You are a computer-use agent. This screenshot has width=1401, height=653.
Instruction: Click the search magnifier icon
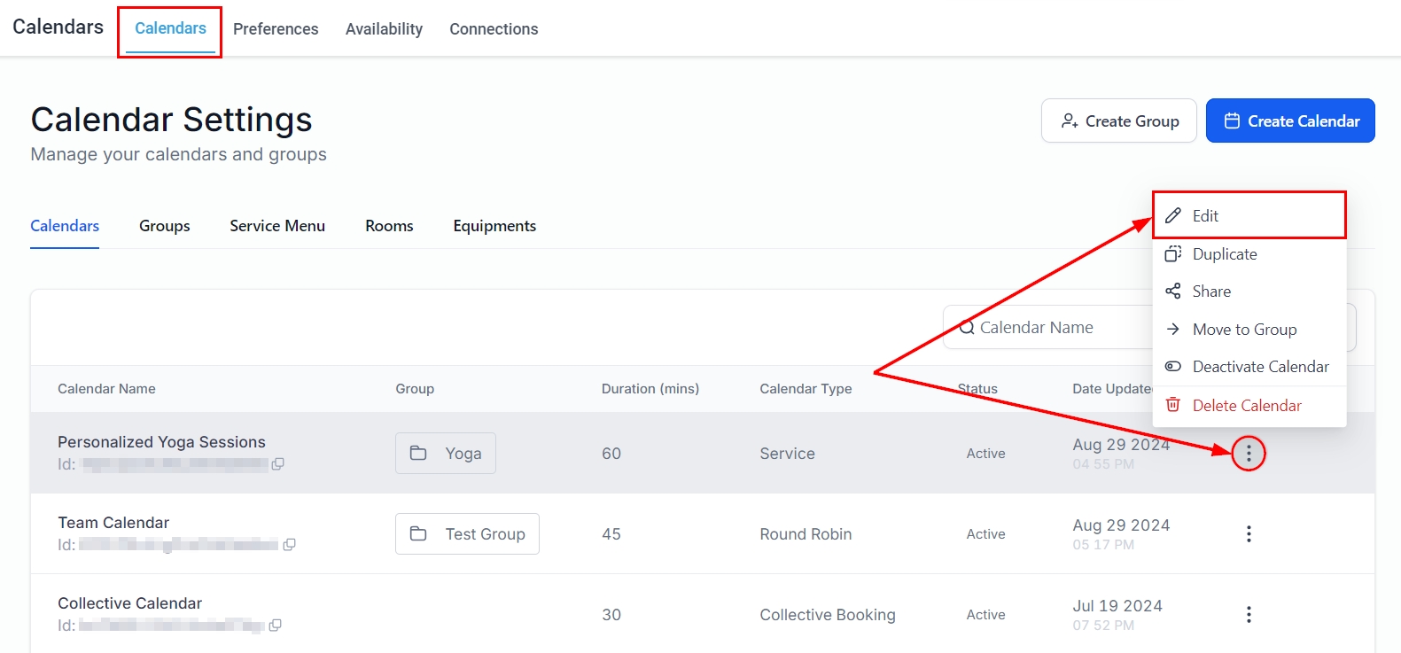(966, 328)
